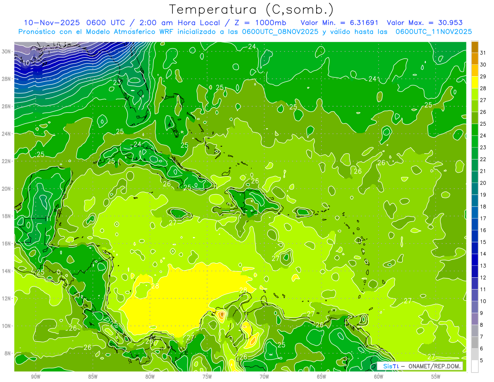Image resolution: width=494 pixels, height=382 pixels.
Task: Click the '30N' latitude axis label
Action: pyautogui.click(x=6, y=52)
